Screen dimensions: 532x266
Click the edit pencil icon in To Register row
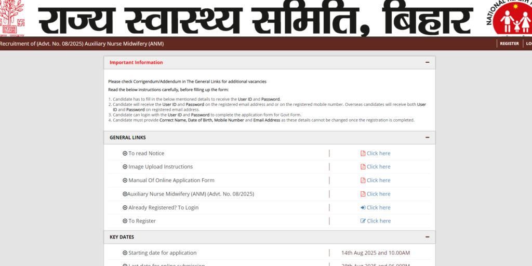[x=363, y=221]
